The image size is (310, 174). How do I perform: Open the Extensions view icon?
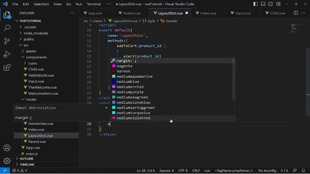(x=7, y=68)
